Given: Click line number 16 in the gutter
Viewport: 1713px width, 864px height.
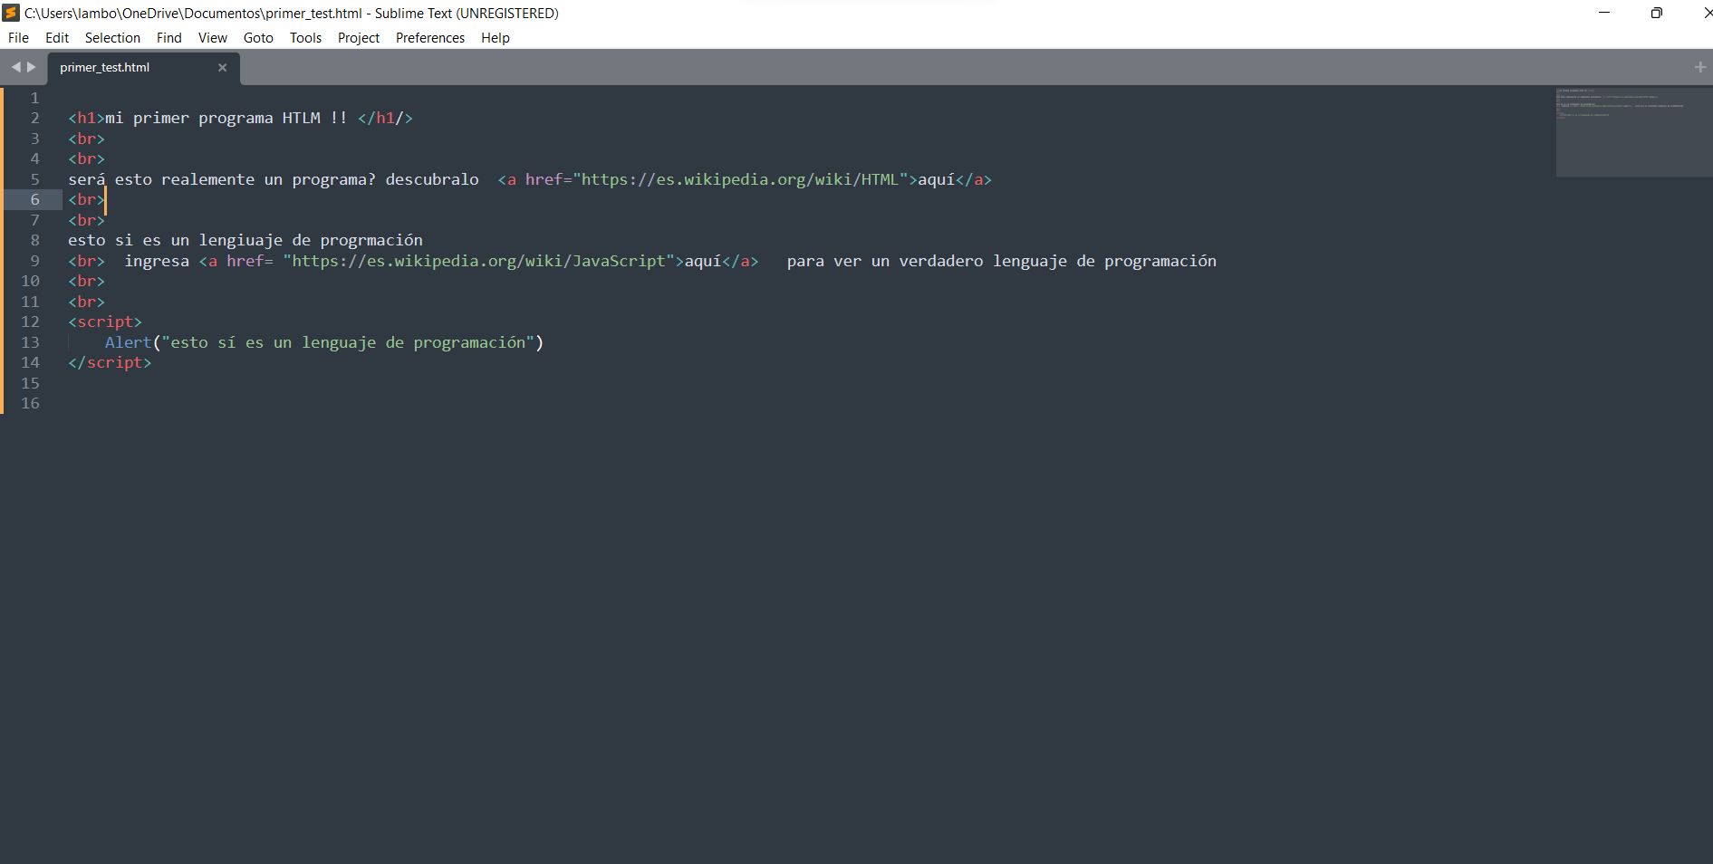Looking at the screenshot, I should click(31, 403).
